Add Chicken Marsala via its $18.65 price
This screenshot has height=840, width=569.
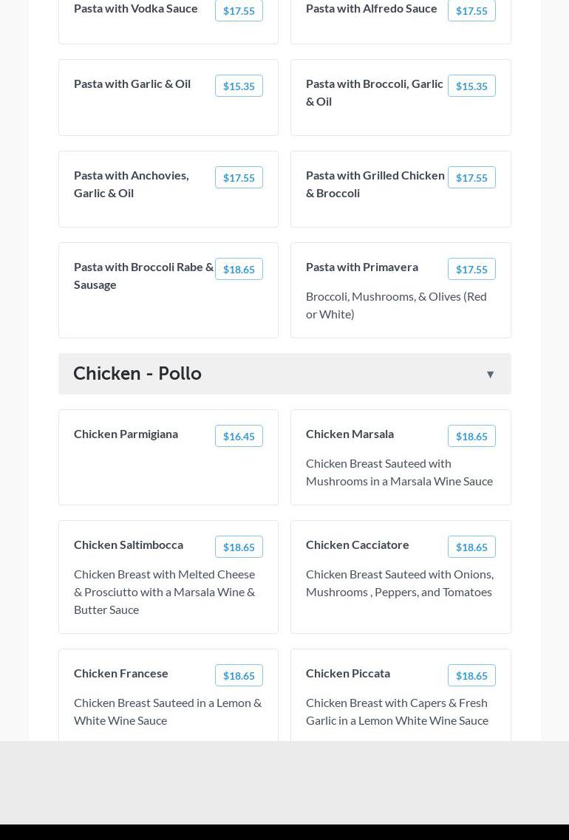(x=471, y=437)
